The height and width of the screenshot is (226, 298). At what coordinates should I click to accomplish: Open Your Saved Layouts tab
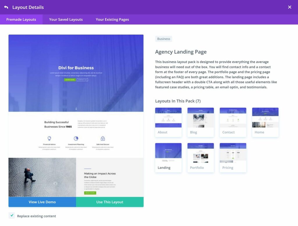point(66,19)
